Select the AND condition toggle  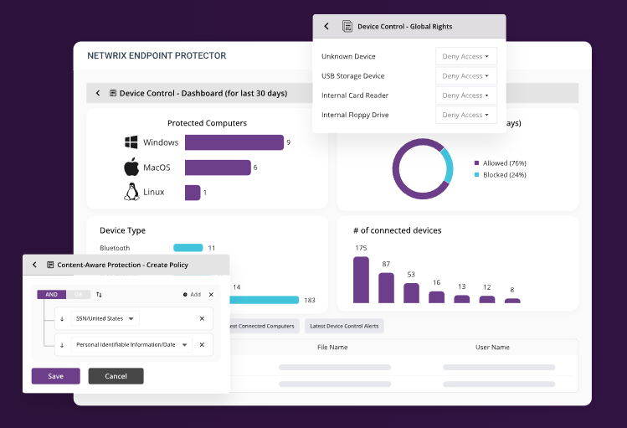[x=50, y=295]
